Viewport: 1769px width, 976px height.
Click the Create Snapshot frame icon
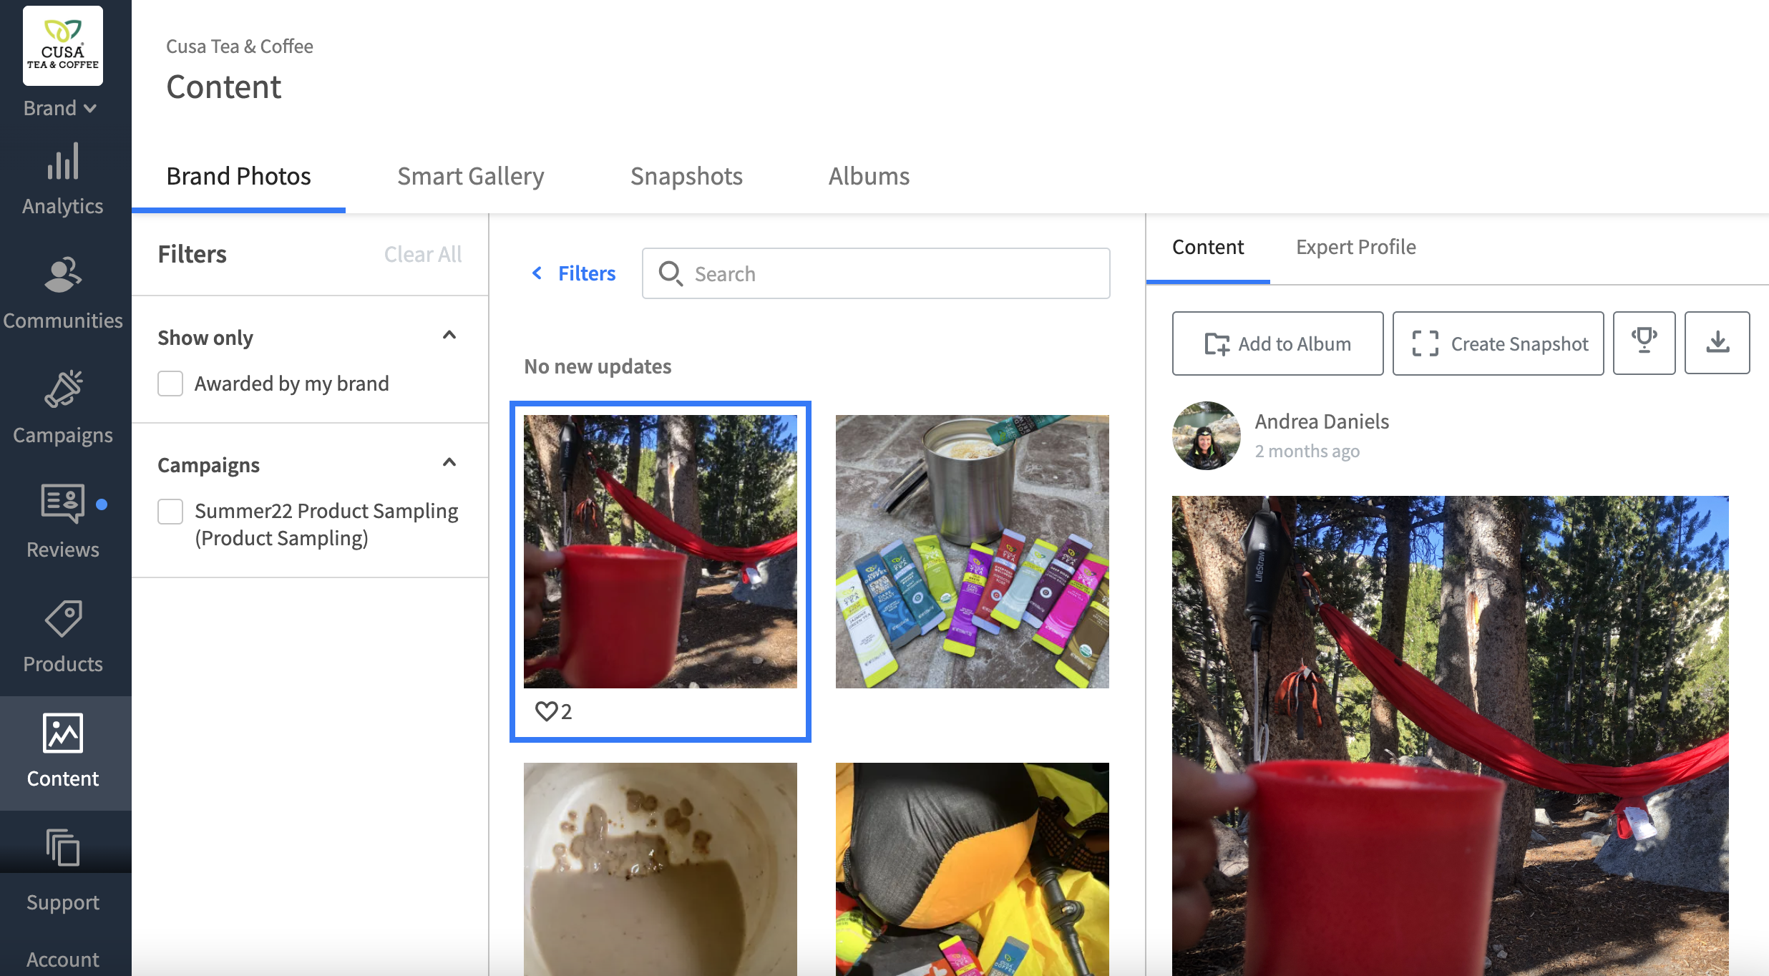coord(1425,343)
